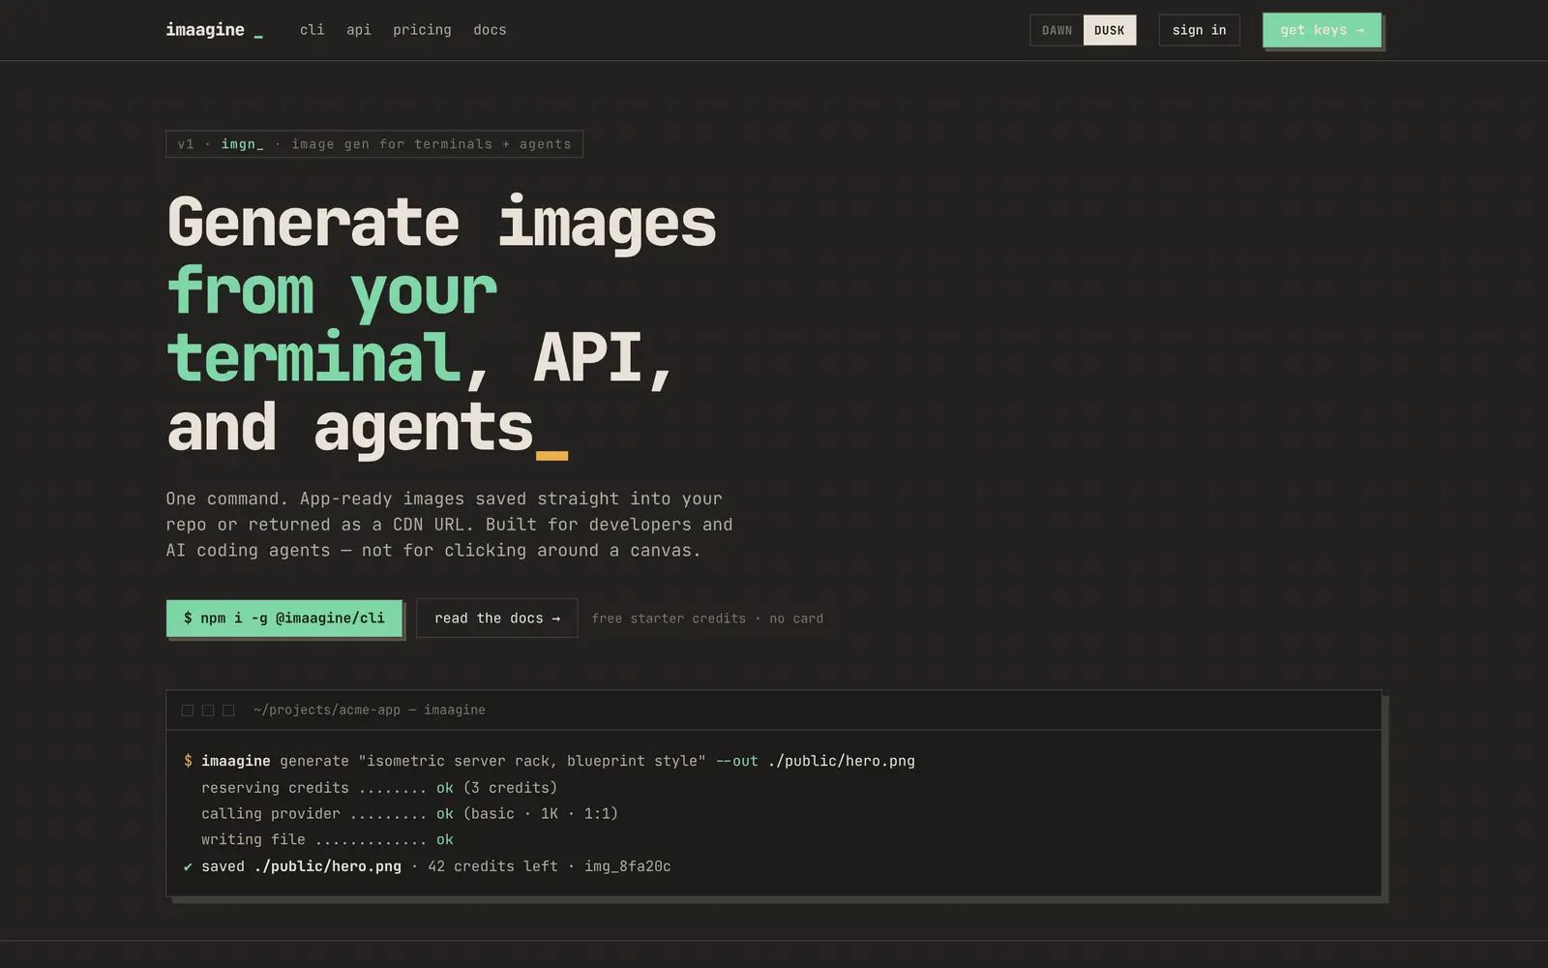The height and width of the screenshot is (968, 1548).
Task: Click the imaagine logo in the header
Action: (214, 30)
